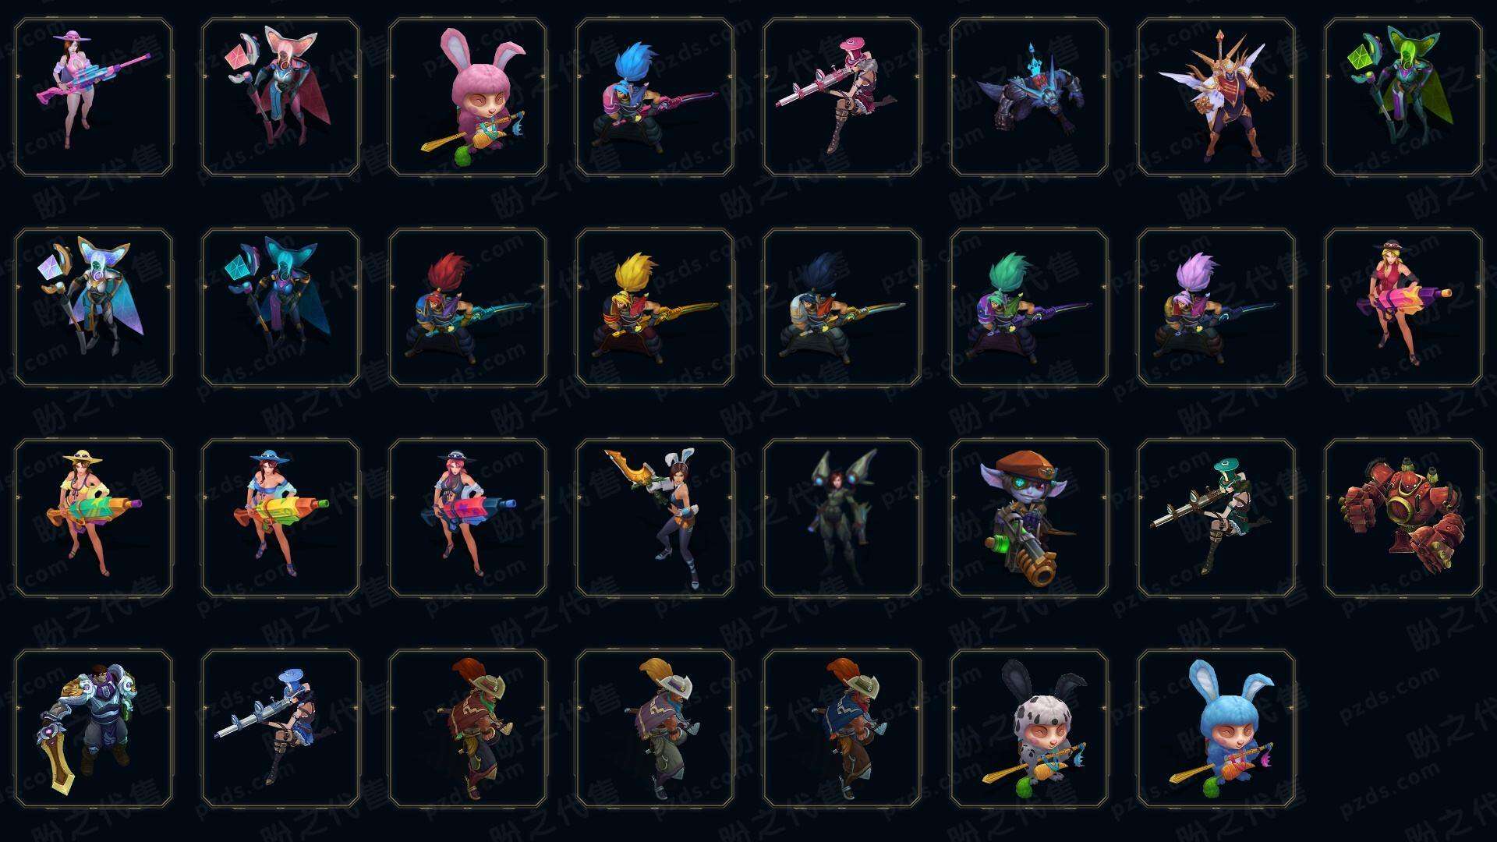Select the blue bunny Teemo skin

point(1216,729)
